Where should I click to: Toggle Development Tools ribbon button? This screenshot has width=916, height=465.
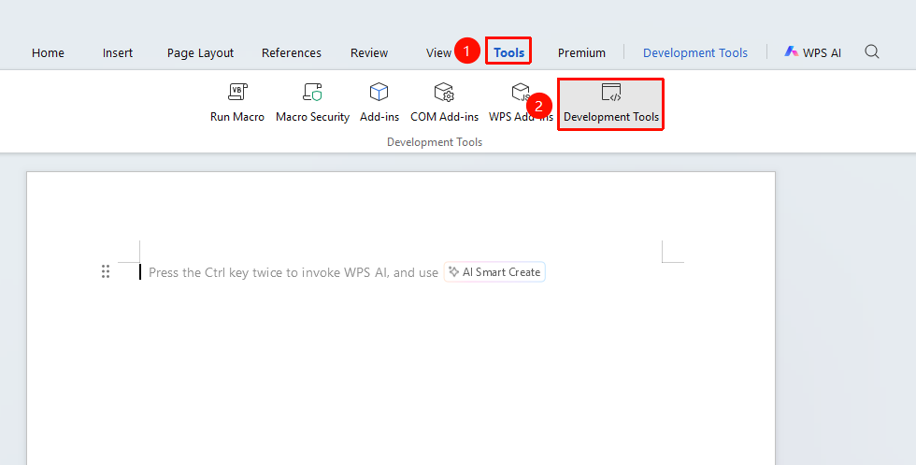tap(611, 104)
